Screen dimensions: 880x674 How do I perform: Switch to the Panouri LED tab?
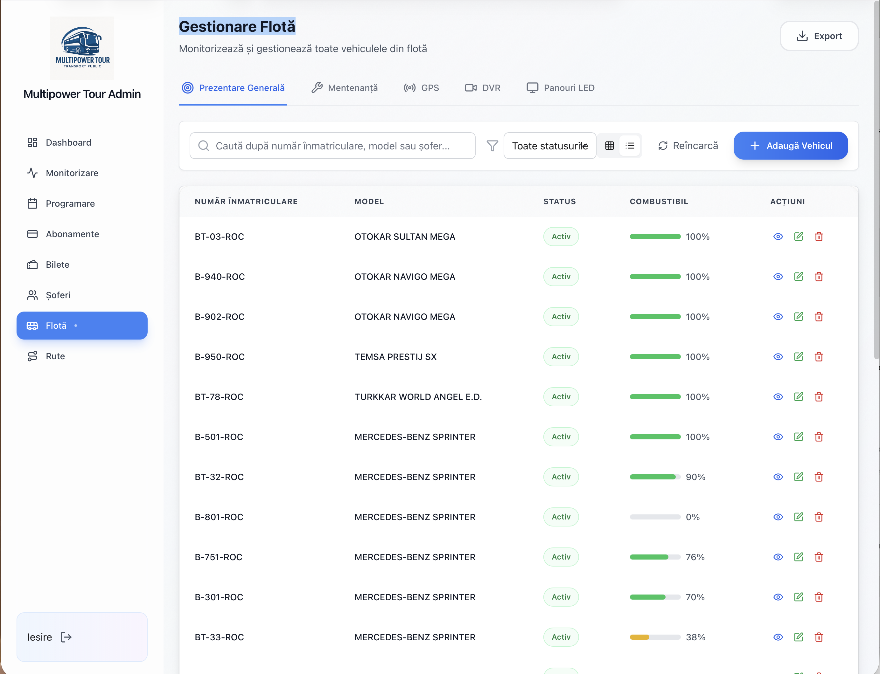561,88
